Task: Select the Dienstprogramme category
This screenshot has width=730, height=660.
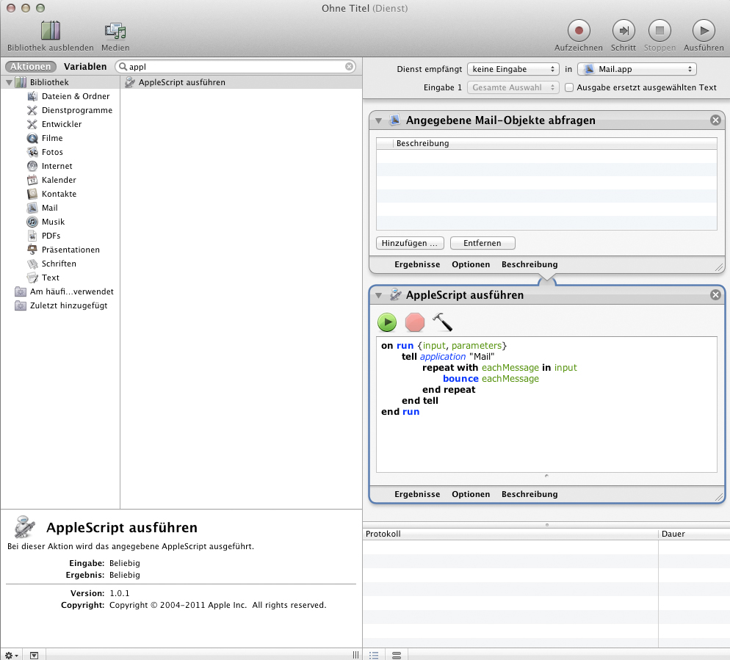Action: (x=77, y=110)
